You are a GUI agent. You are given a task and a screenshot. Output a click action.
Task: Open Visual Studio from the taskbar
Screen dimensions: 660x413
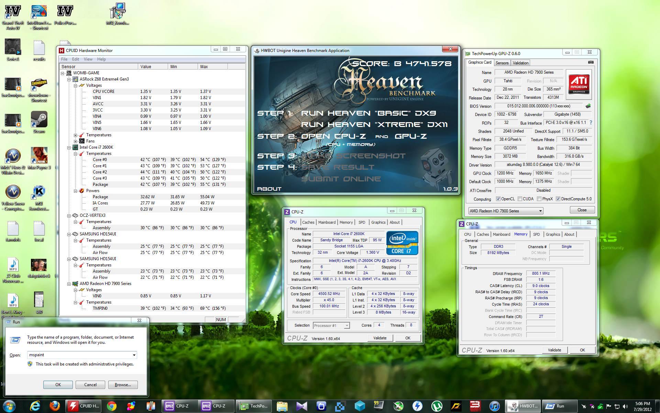[x=301, y=406]
